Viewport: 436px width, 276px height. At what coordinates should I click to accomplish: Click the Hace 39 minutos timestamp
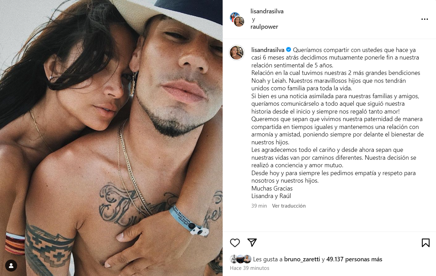pos(250,268)
